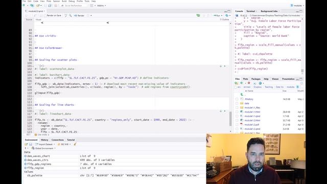Check the box for module1.2.html
This screenshot has height=184, width=327.
tap(237, 121)
